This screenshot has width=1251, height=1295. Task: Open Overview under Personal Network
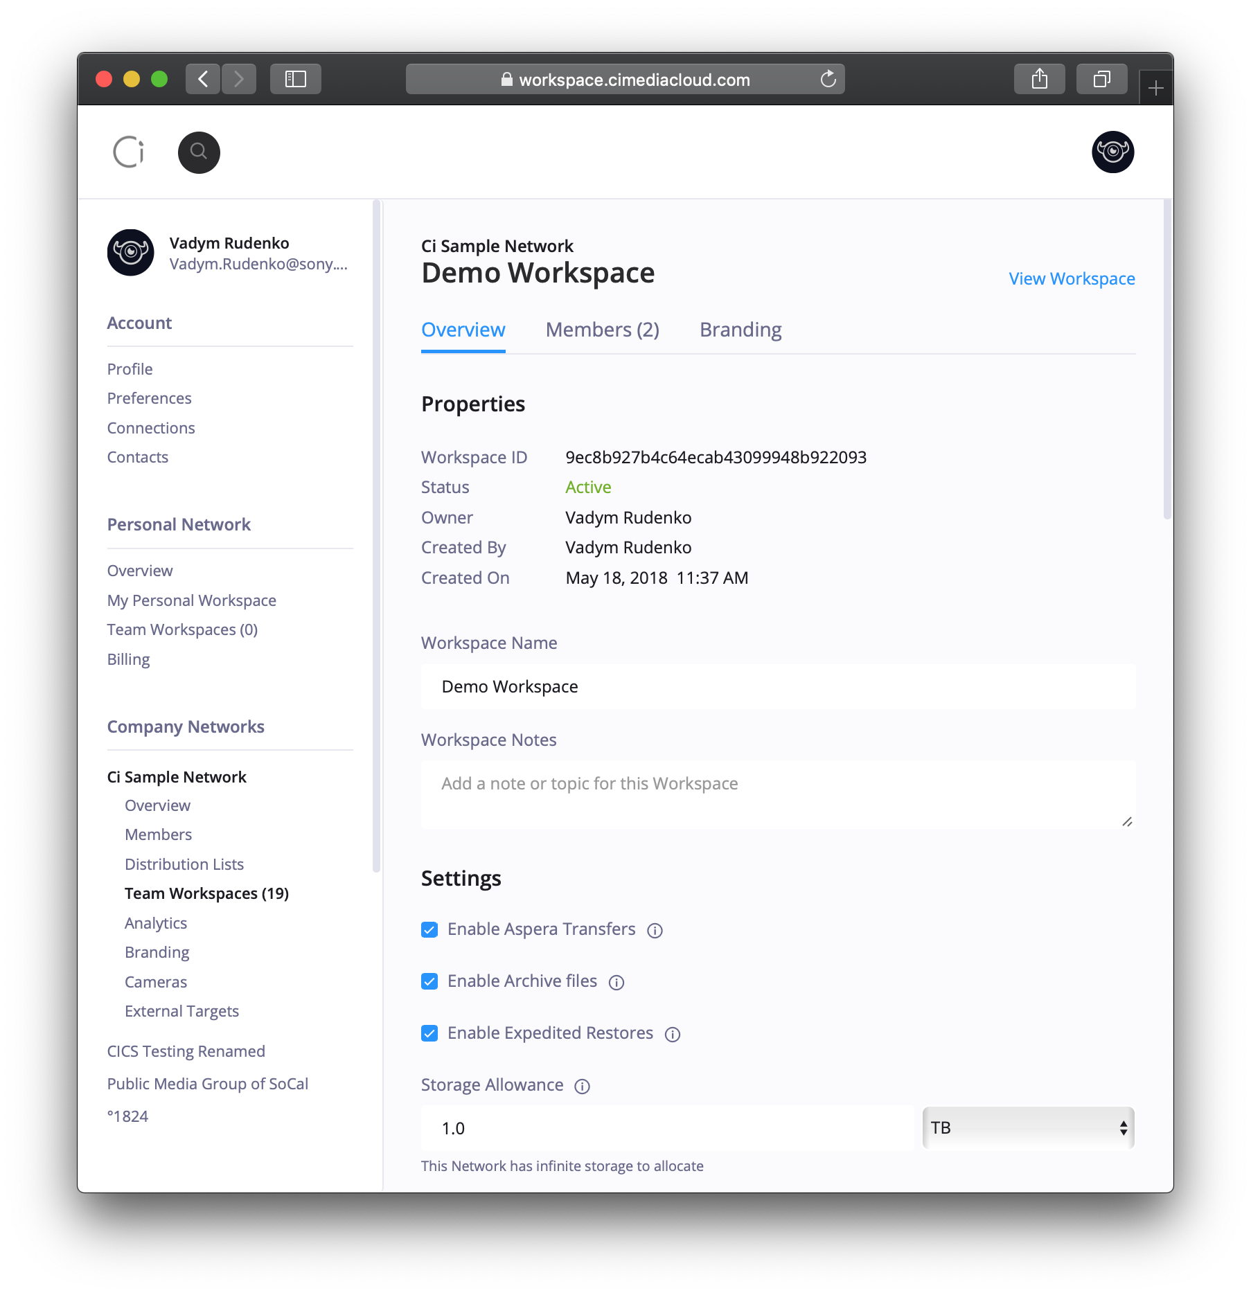[140, 571]
